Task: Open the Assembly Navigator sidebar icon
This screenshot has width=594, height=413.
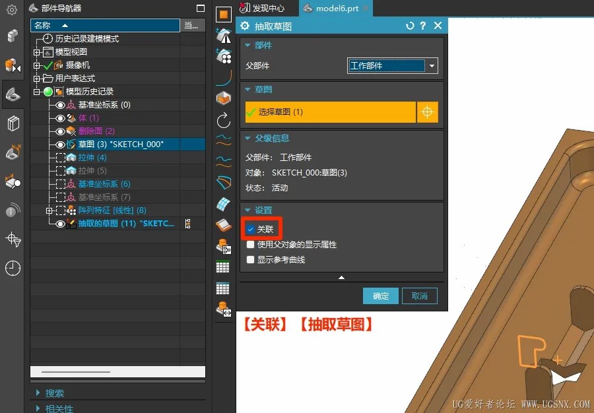Action: tap(13, 36)
